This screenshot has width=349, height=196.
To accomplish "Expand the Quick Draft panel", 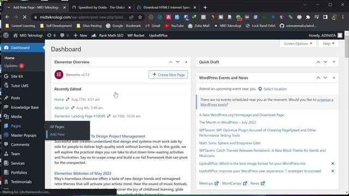I will tap(334, 62).
